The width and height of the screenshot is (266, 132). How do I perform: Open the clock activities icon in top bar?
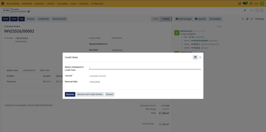coord(251,4)
